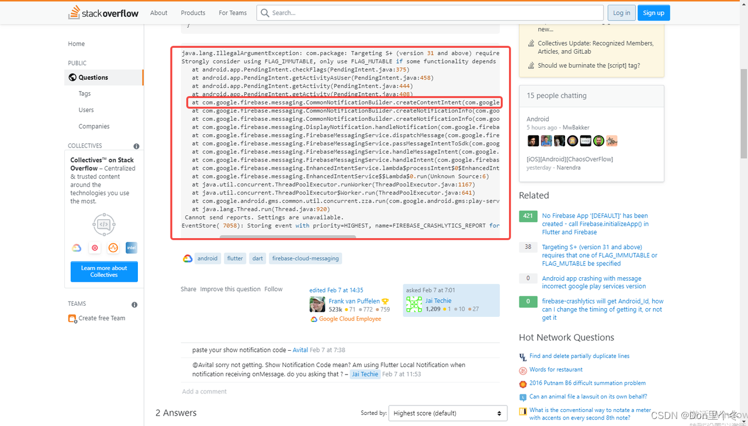
Task: Click the Sign up button
Action: [x=653, y=13]
